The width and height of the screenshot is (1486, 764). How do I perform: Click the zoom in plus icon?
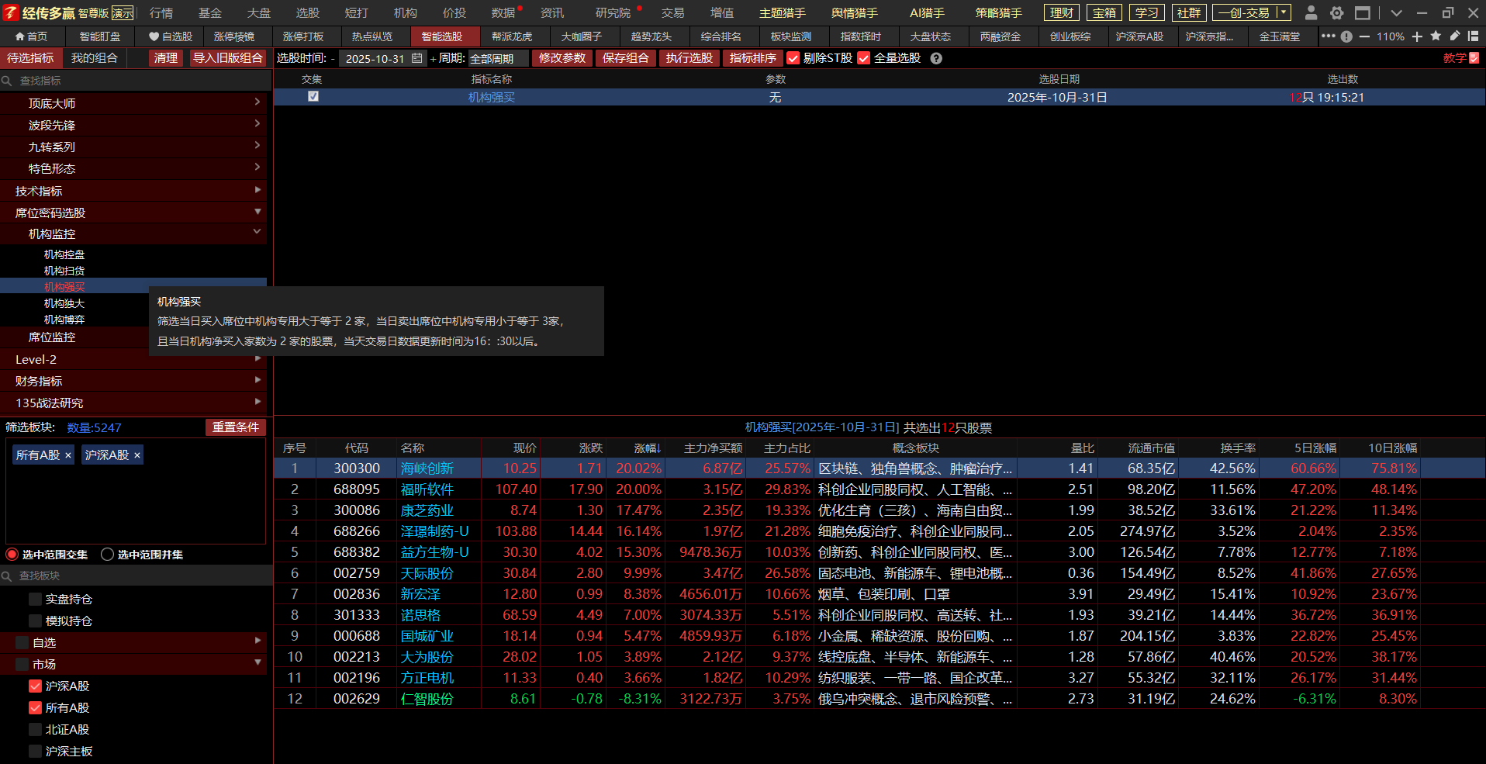click(x=1417, y=36)
